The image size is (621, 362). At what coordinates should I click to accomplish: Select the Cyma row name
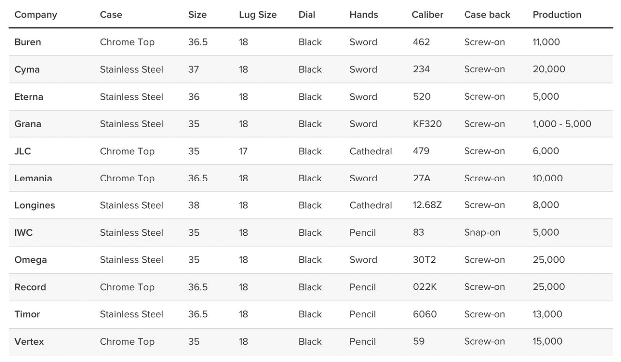(x=27, y=70)
